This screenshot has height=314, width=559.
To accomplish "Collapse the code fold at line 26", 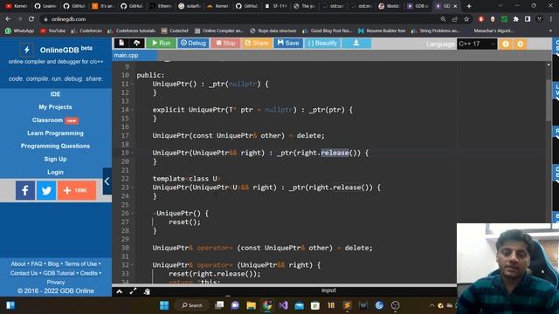I will coord(132,213).
